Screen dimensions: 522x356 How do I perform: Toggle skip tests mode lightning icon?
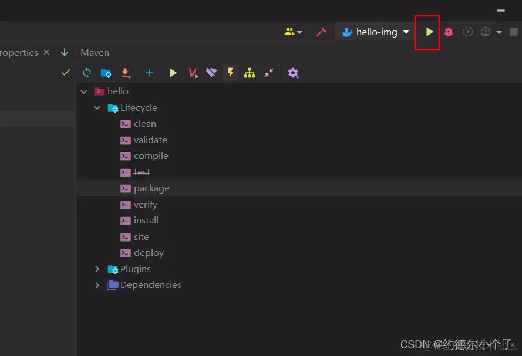(x=230, y=73)
